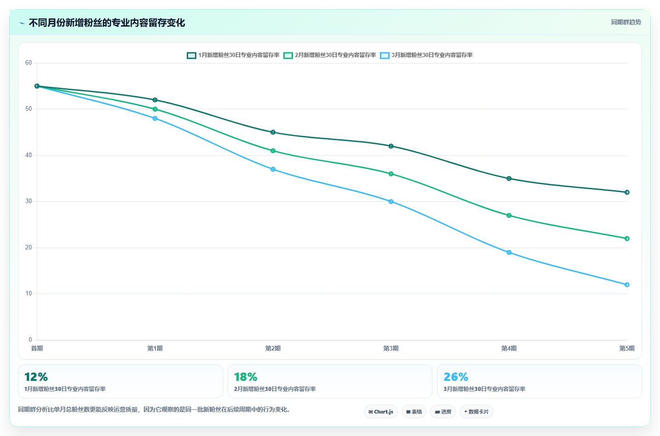
Task: Click the 进度 tag
Action: click(443, 412)
